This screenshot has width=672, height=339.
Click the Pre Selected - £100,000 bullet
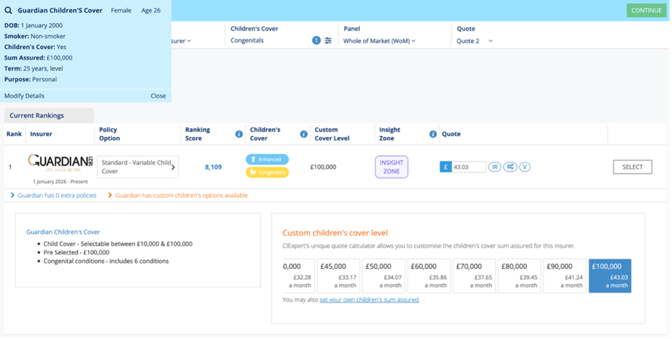tap(77, 253)
